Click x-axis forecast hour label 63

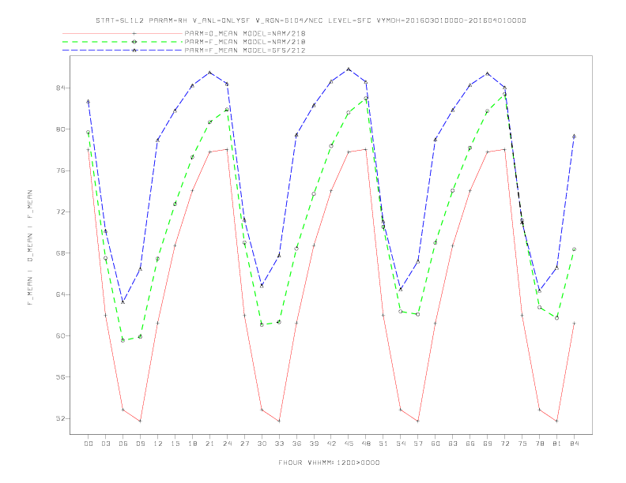(453, 444)
